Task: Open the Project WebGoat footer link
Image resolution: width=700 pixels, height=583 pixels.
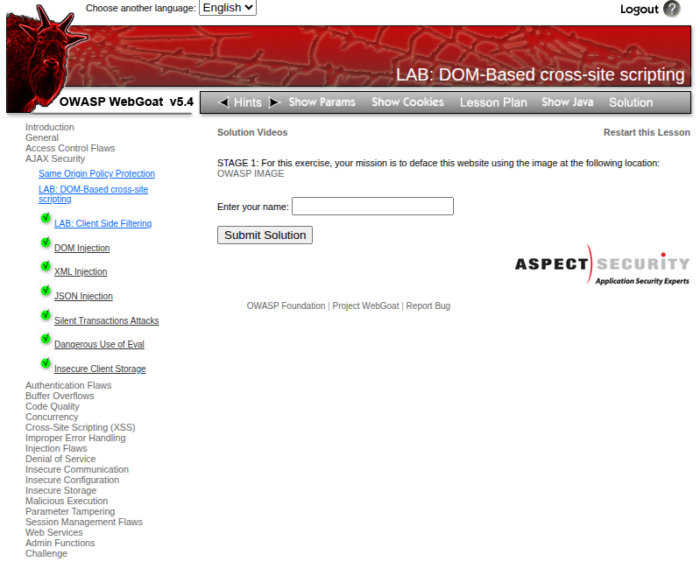Action: click(x=365, y=306)
